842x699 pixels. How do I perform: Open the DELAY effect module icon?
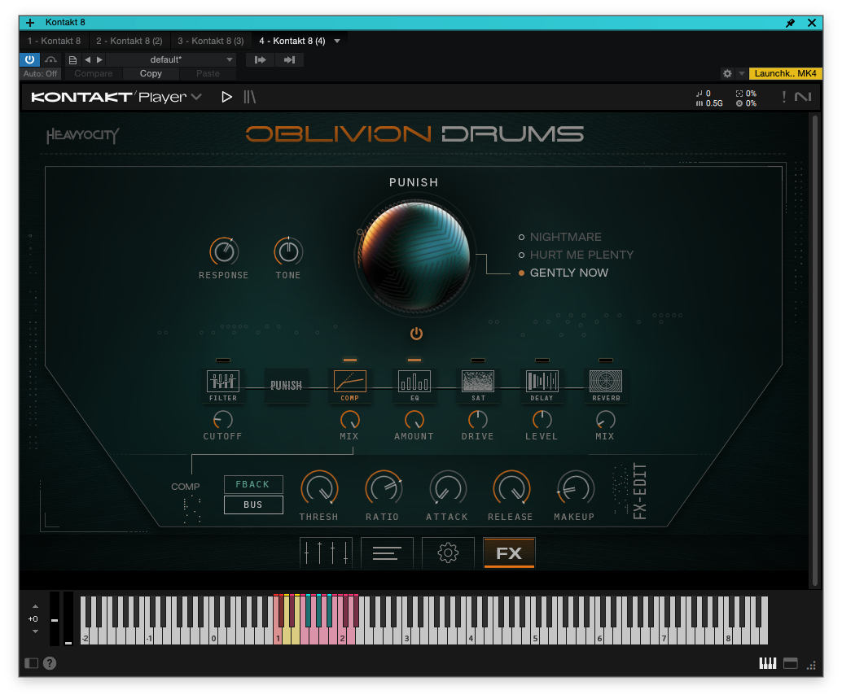(542, 382)
